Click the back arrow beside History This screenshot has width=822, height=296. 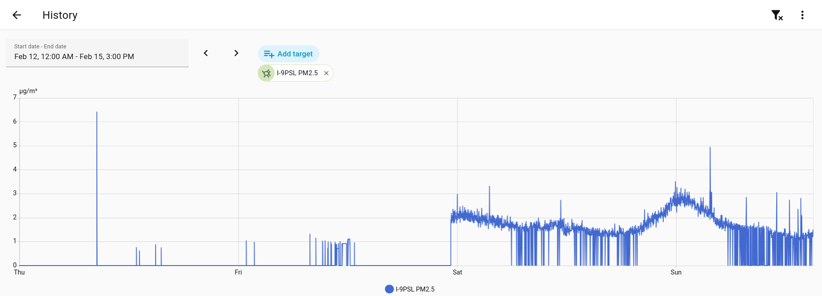(x=17, y=15)
